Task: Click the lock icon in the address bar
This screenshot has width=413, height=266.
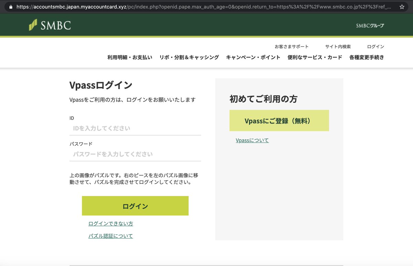Action: [x=11, y=7]
